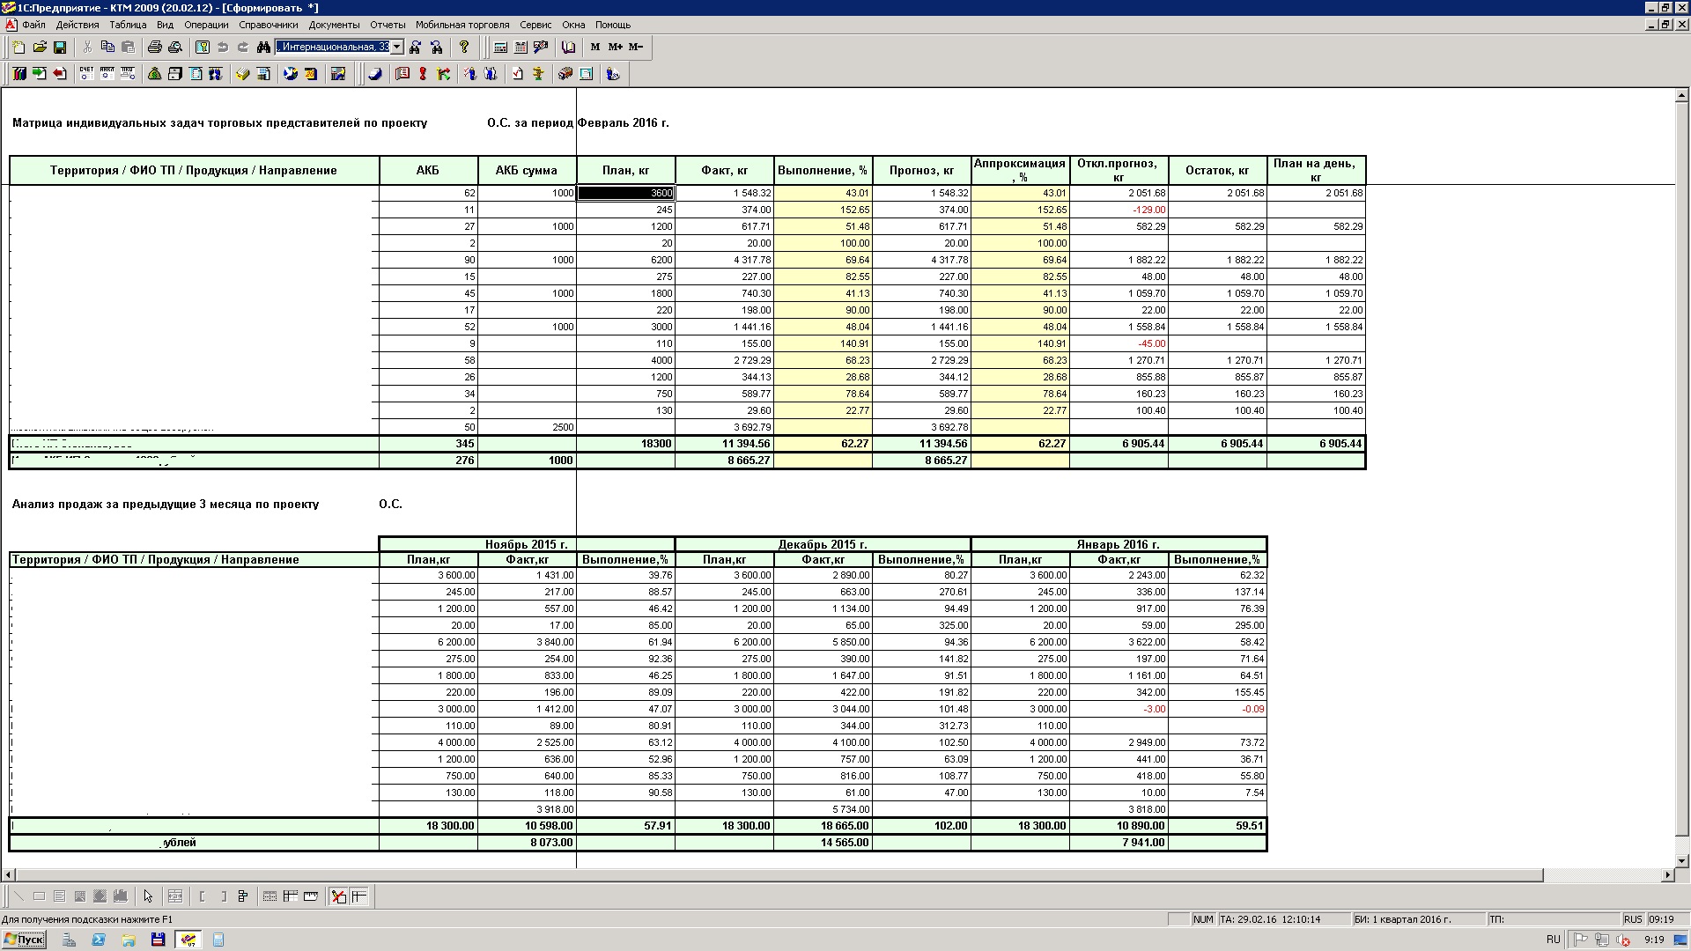Click the negative forecast value -129.00
1691x951 pixels.
[x=1119, y=210]
